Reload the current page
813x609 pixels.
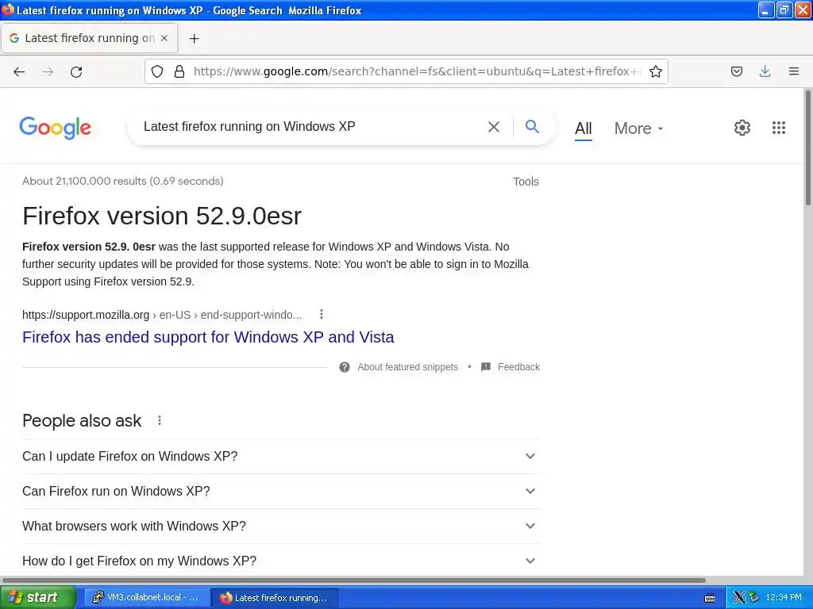[76, 71]
